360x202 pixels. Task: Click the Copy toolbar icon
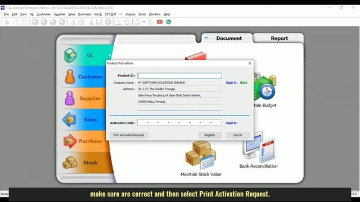pos(16,22)
